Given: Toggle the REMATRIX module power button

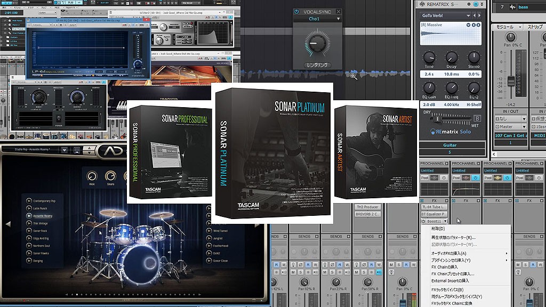Looking at the screenshot, I should [x=476, y=4].
